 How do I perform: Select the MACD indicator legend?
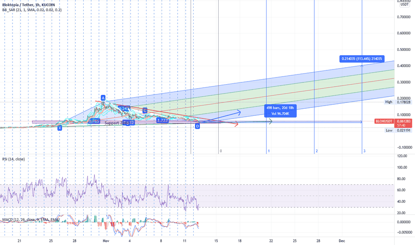[31, 220]
